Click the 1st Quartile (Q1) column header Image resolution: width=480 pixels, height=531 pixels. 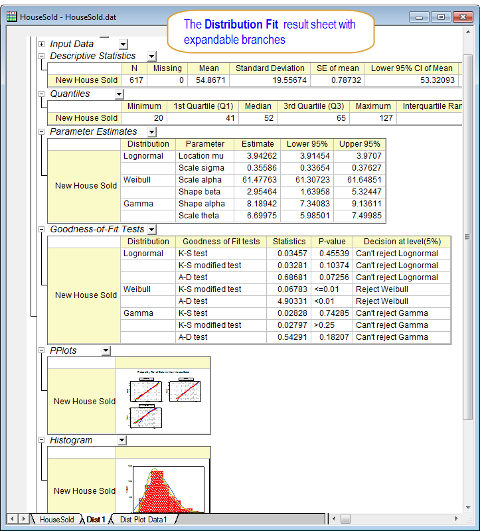tap(203, 106)
